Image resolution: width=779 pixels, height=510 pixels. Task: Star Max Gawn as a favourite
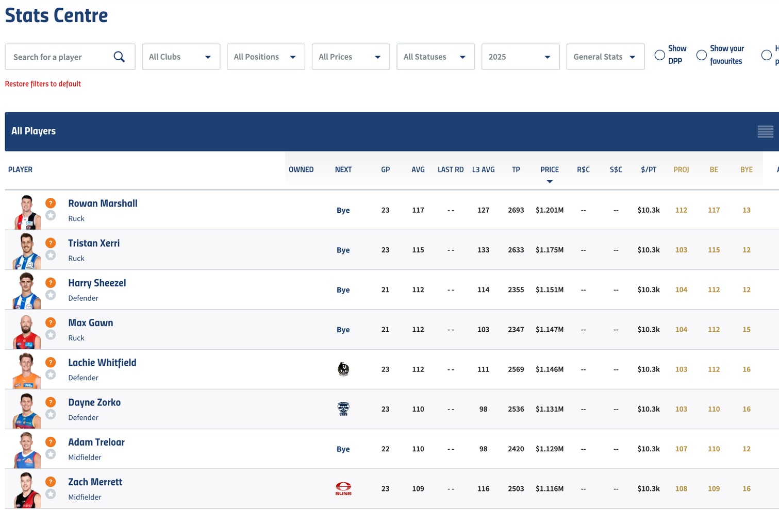[51, 335]
